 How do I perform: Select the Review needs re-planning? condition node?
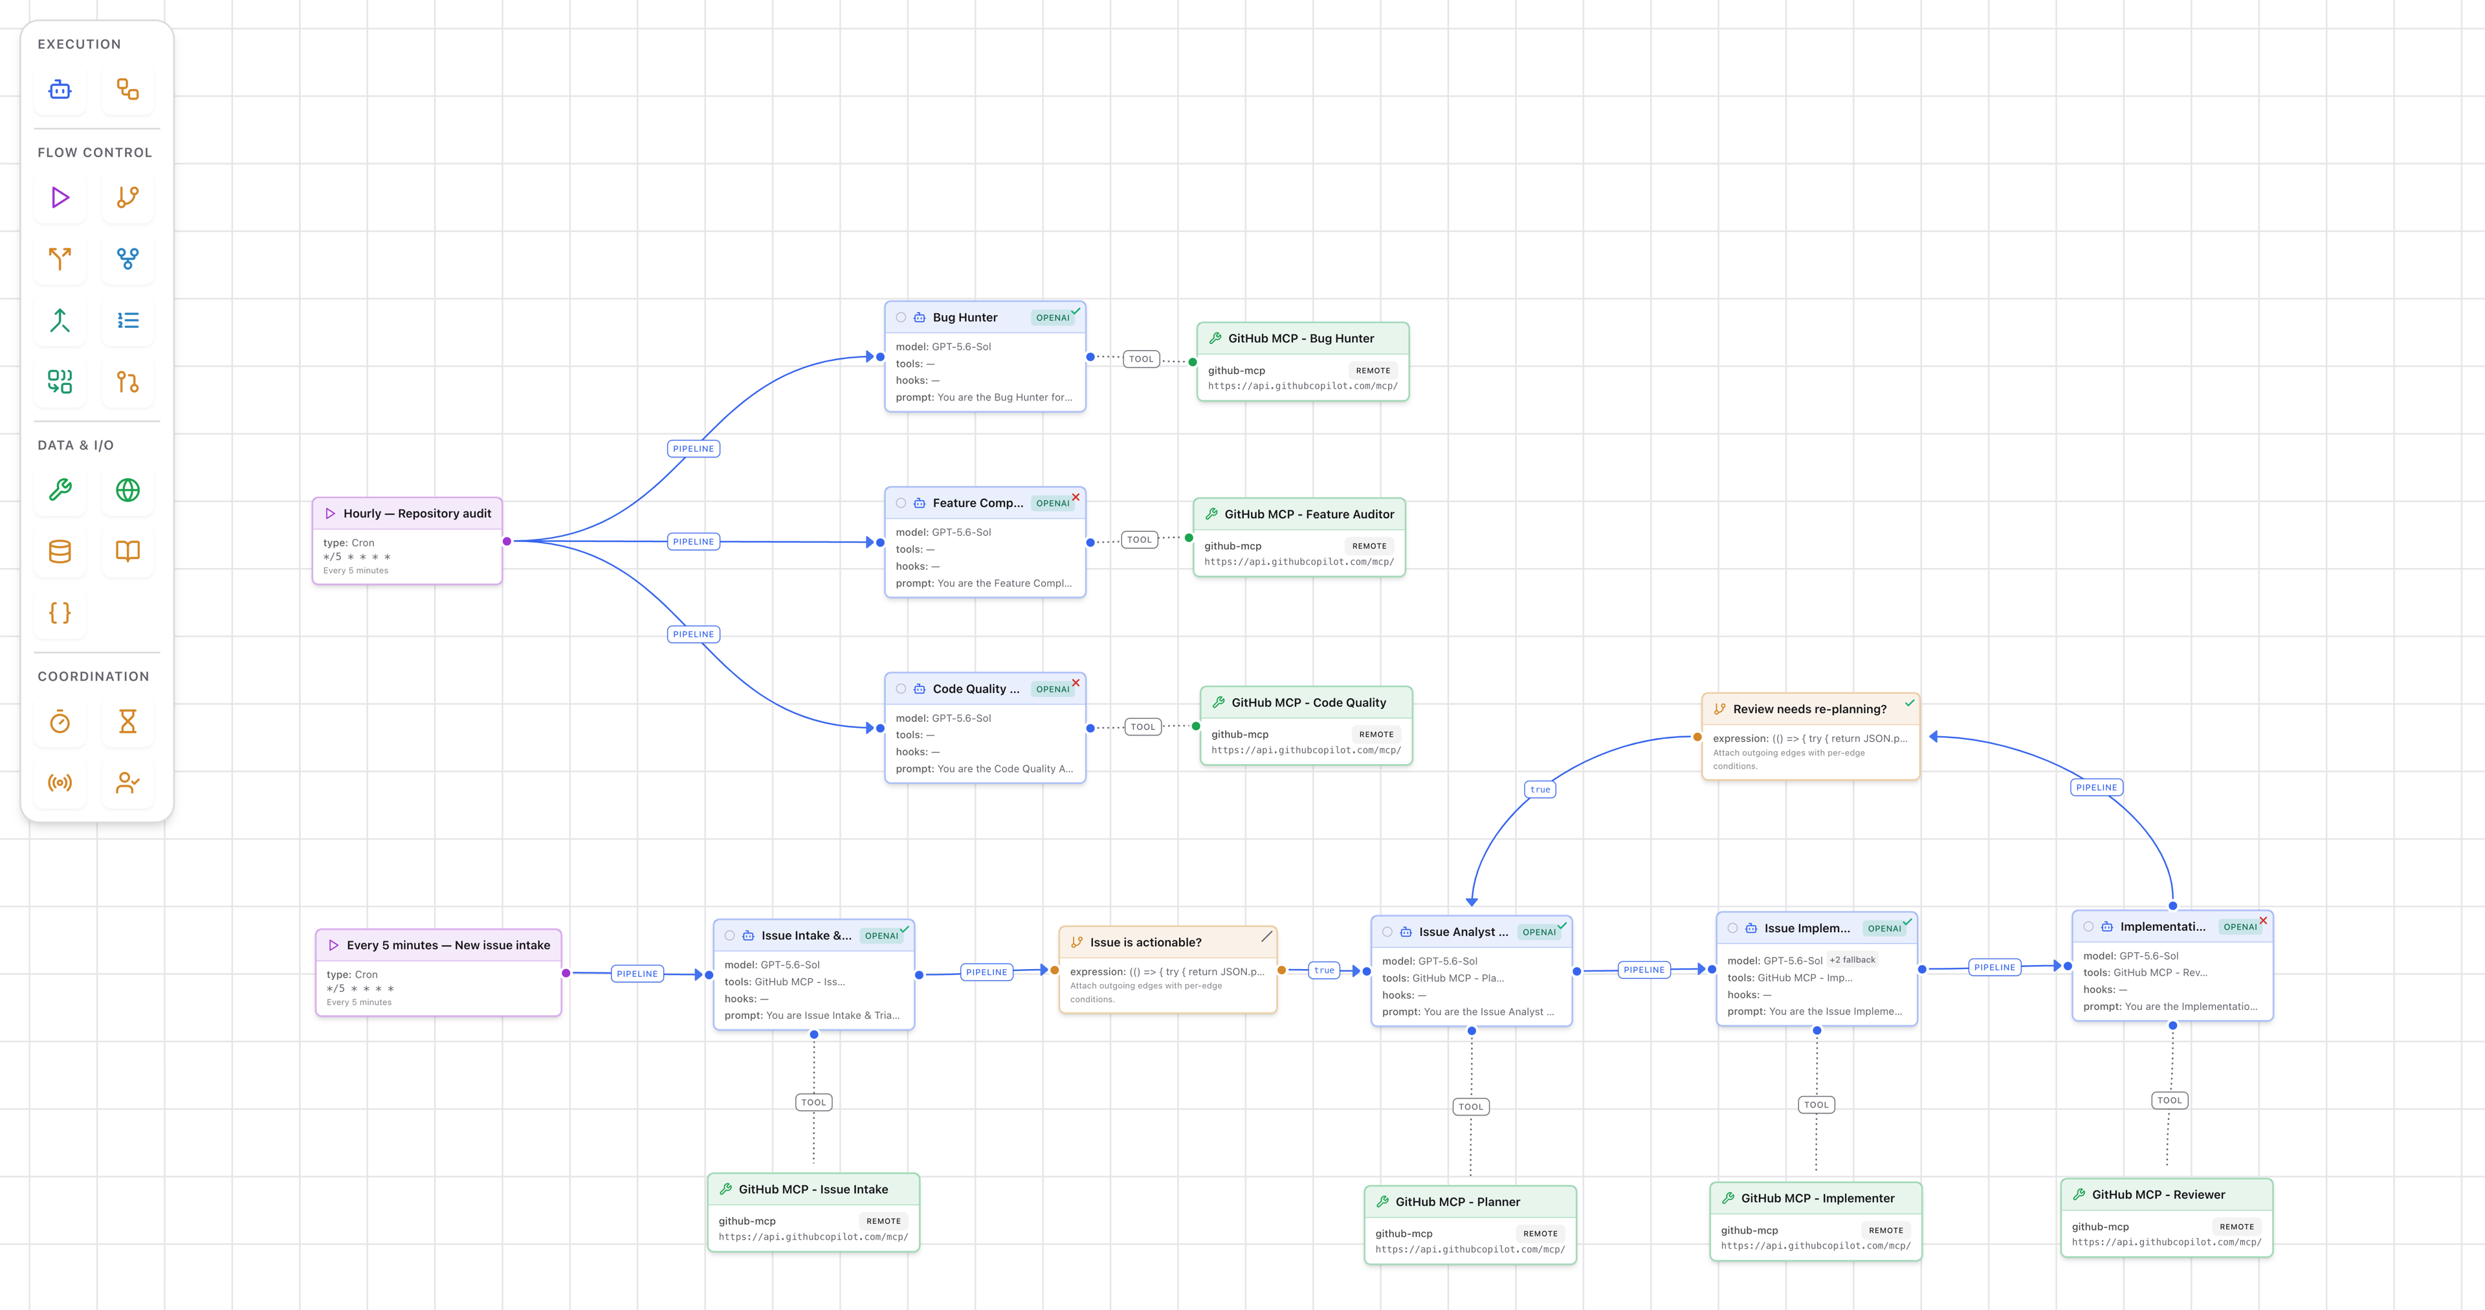pos(1810,736)
